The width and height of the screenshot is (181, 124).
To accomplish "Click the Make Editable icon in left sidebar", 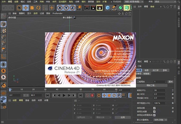I will coord(4,16).
